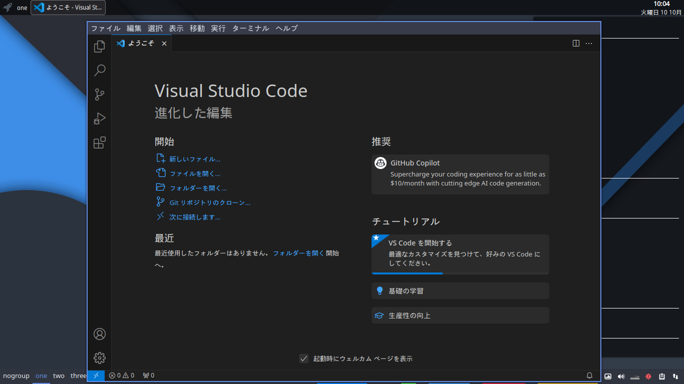Screen dimensions: 684x384
Task: Select the nogroup workspace label
Action: click(16, 375)
